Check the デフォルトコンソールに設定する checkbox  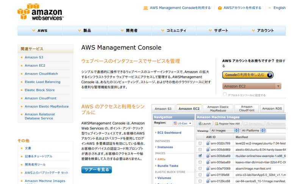225,94
